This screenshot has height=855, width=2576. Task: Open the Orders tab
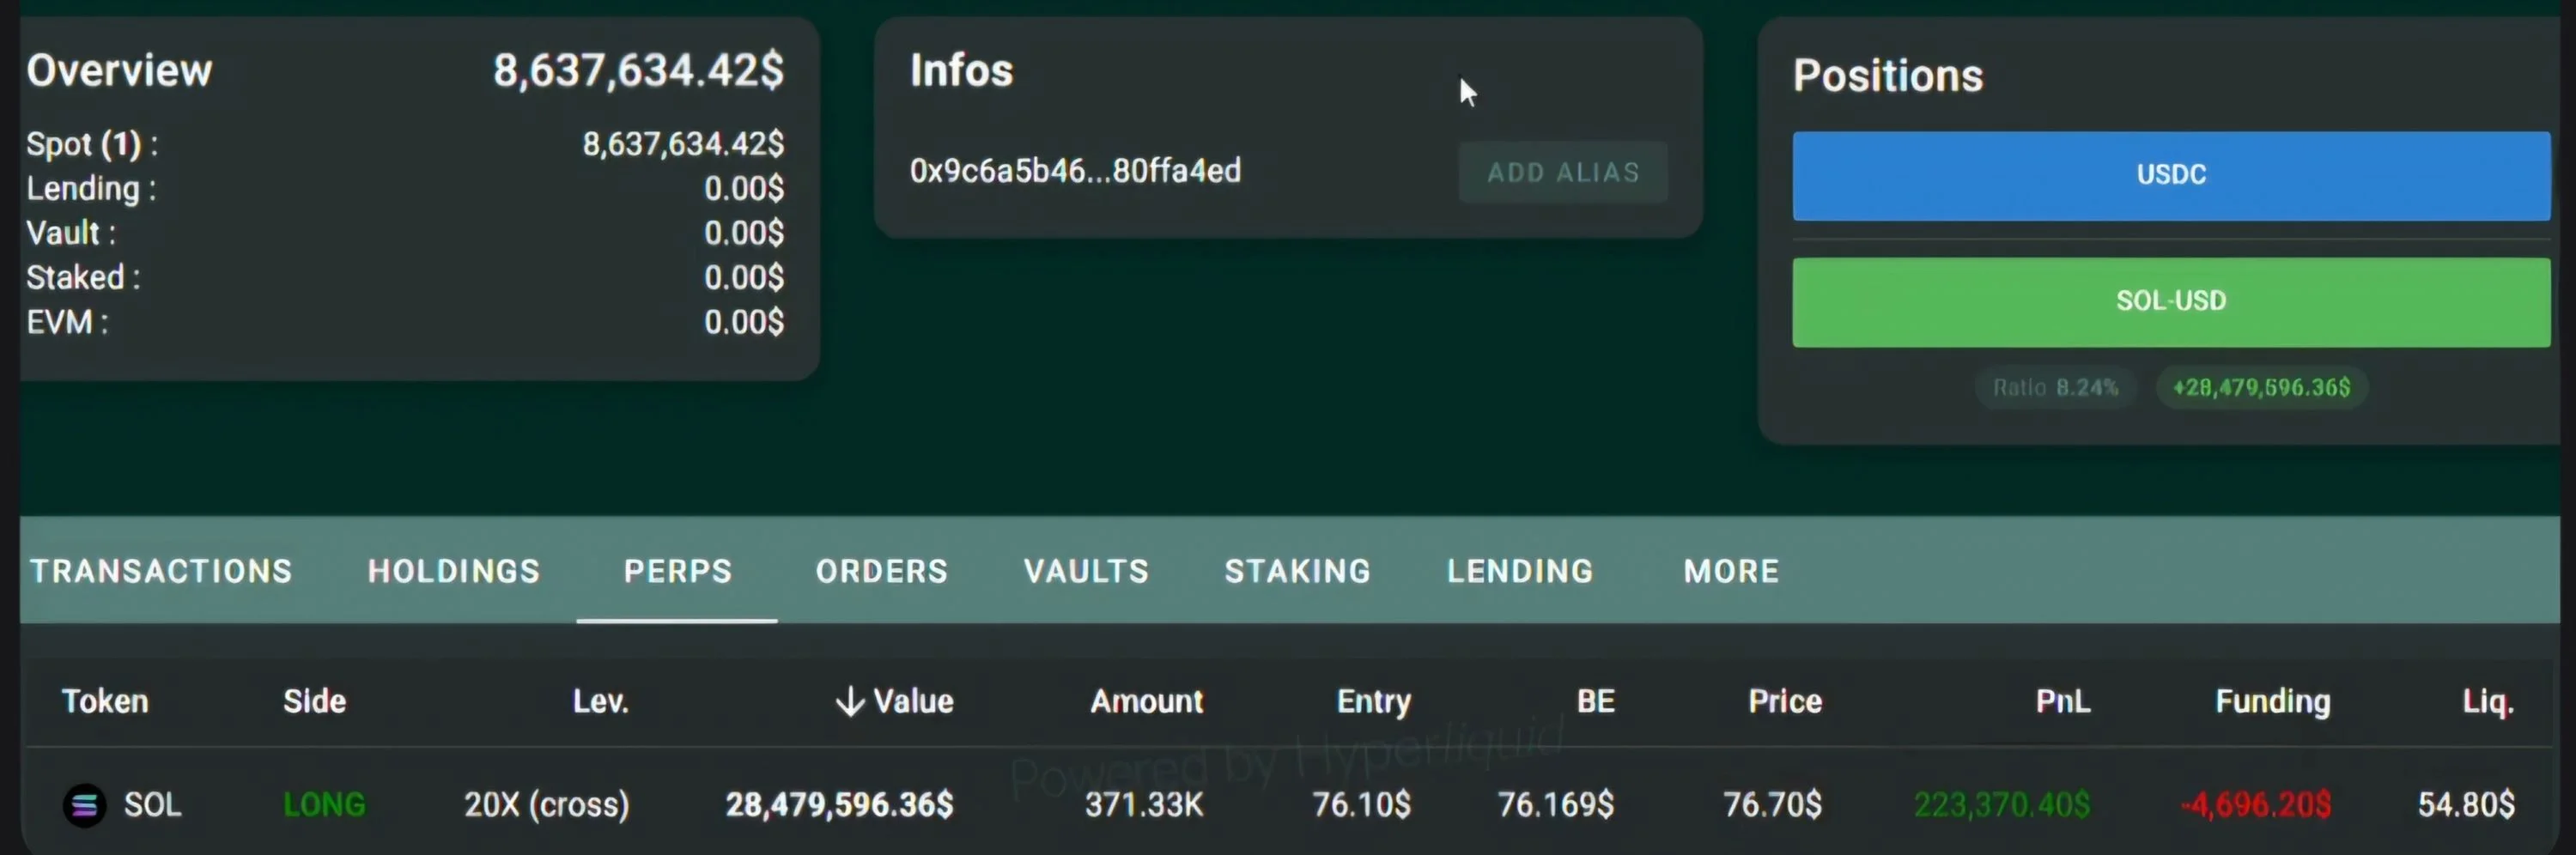click(x=882, y=571)
